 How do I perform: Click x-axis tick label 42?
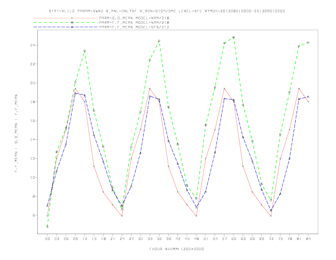(178, 239)
